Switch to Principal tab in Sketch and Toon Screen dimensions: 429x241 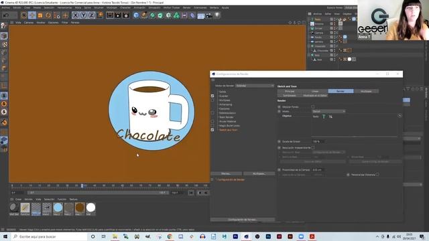point(290,91)
